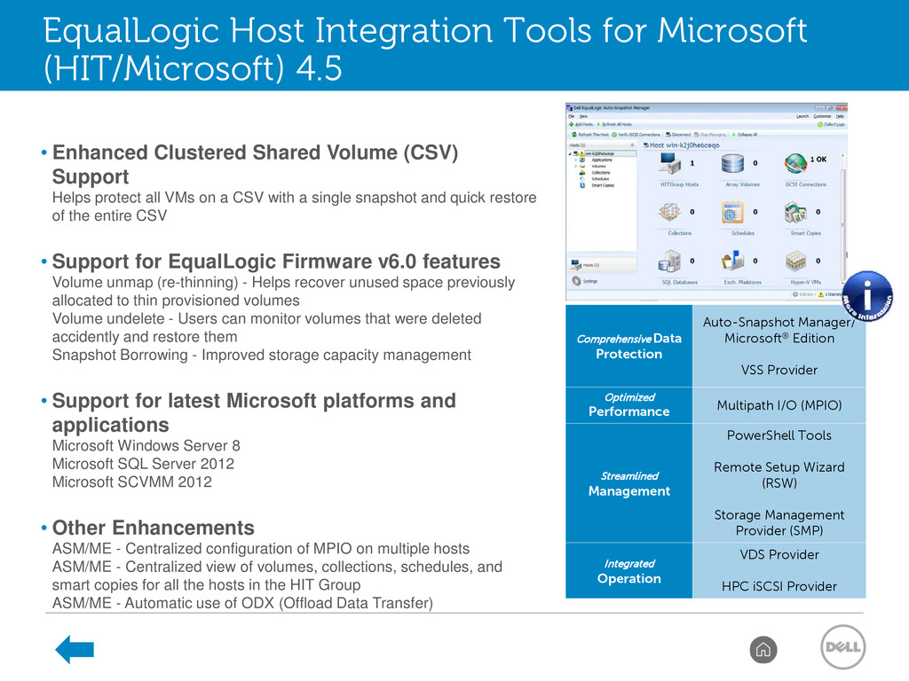This screenshot has width=909, height=681.
Task: Open the Help menu in Auto-Snapshot Manager
Action: [x=840, y=116]
